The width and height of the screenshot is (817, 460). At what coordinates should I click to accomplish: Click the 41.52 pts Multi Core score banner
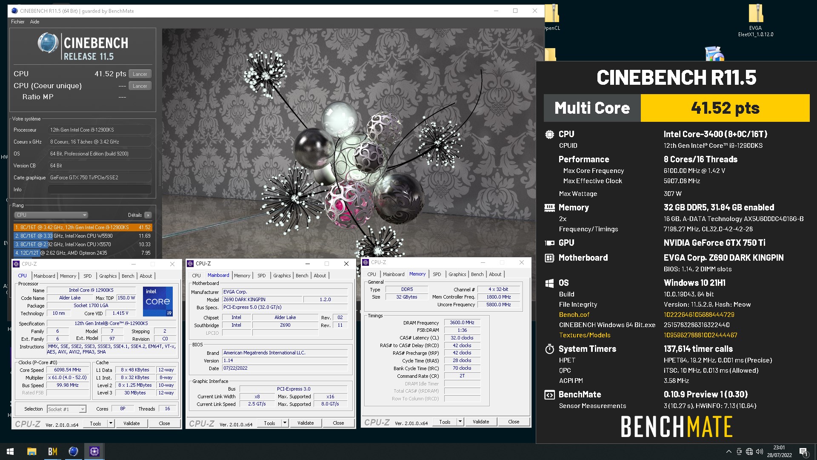click(x=725, y=108)
